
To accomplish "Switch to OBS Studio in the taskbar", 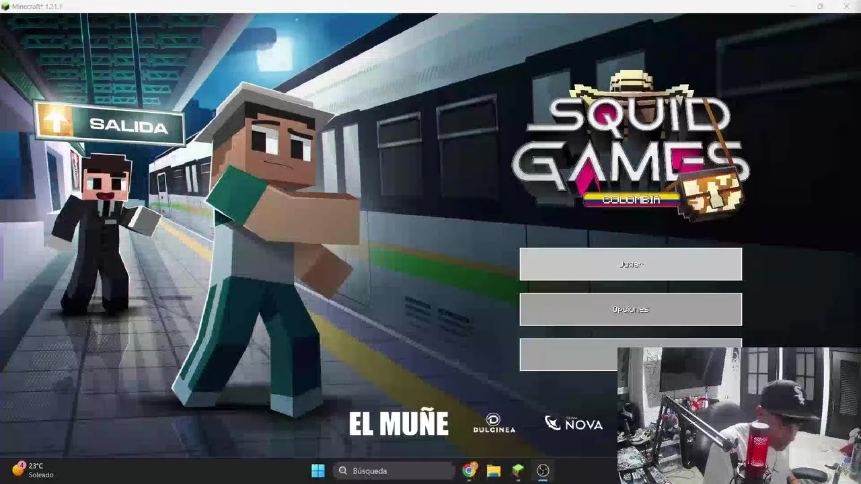I will coord(543,471).
